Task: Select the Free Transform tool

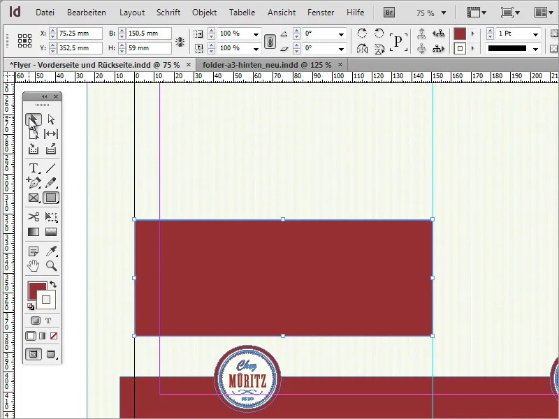Action: coord(51,216)
